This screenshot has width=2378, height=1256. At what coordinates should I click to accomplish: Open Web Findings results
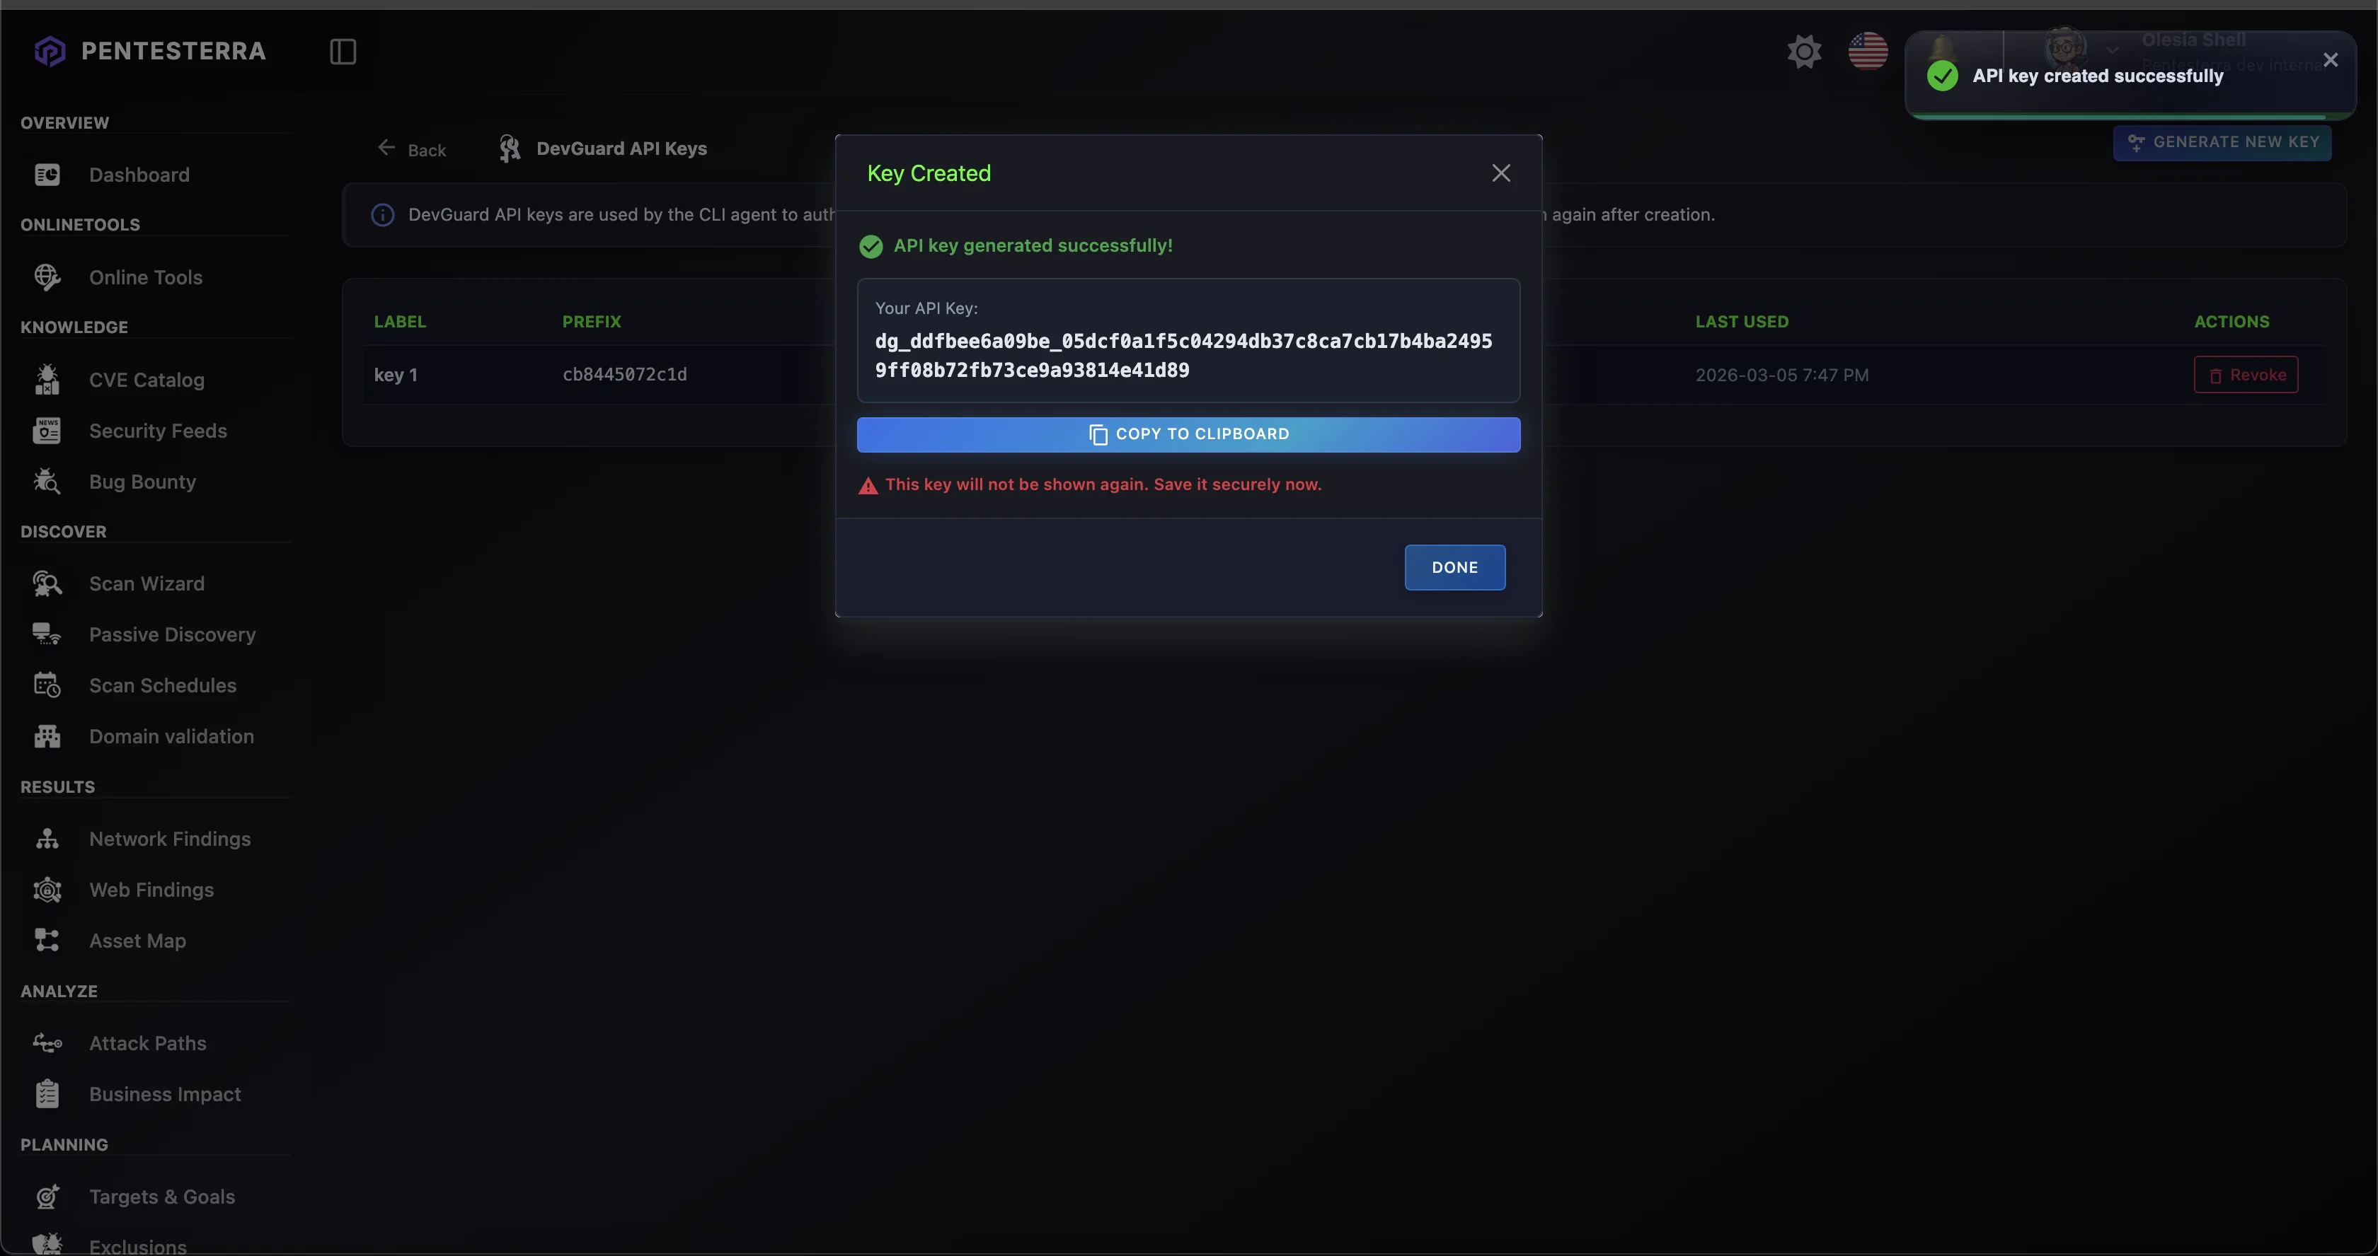tap(151, 891)
